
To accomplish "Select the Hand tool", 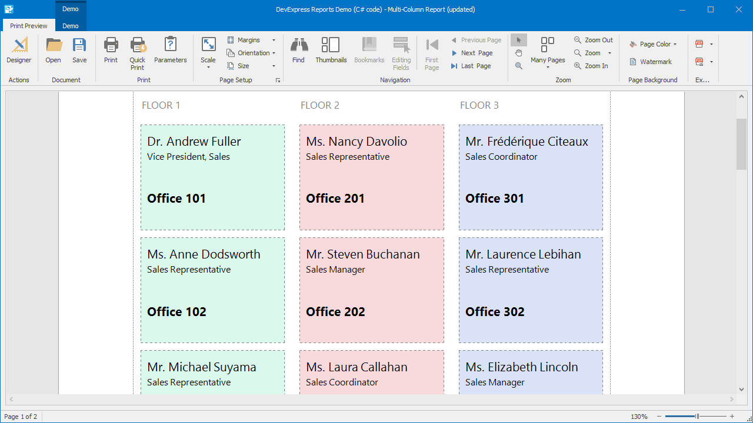I will pos(518,53).
